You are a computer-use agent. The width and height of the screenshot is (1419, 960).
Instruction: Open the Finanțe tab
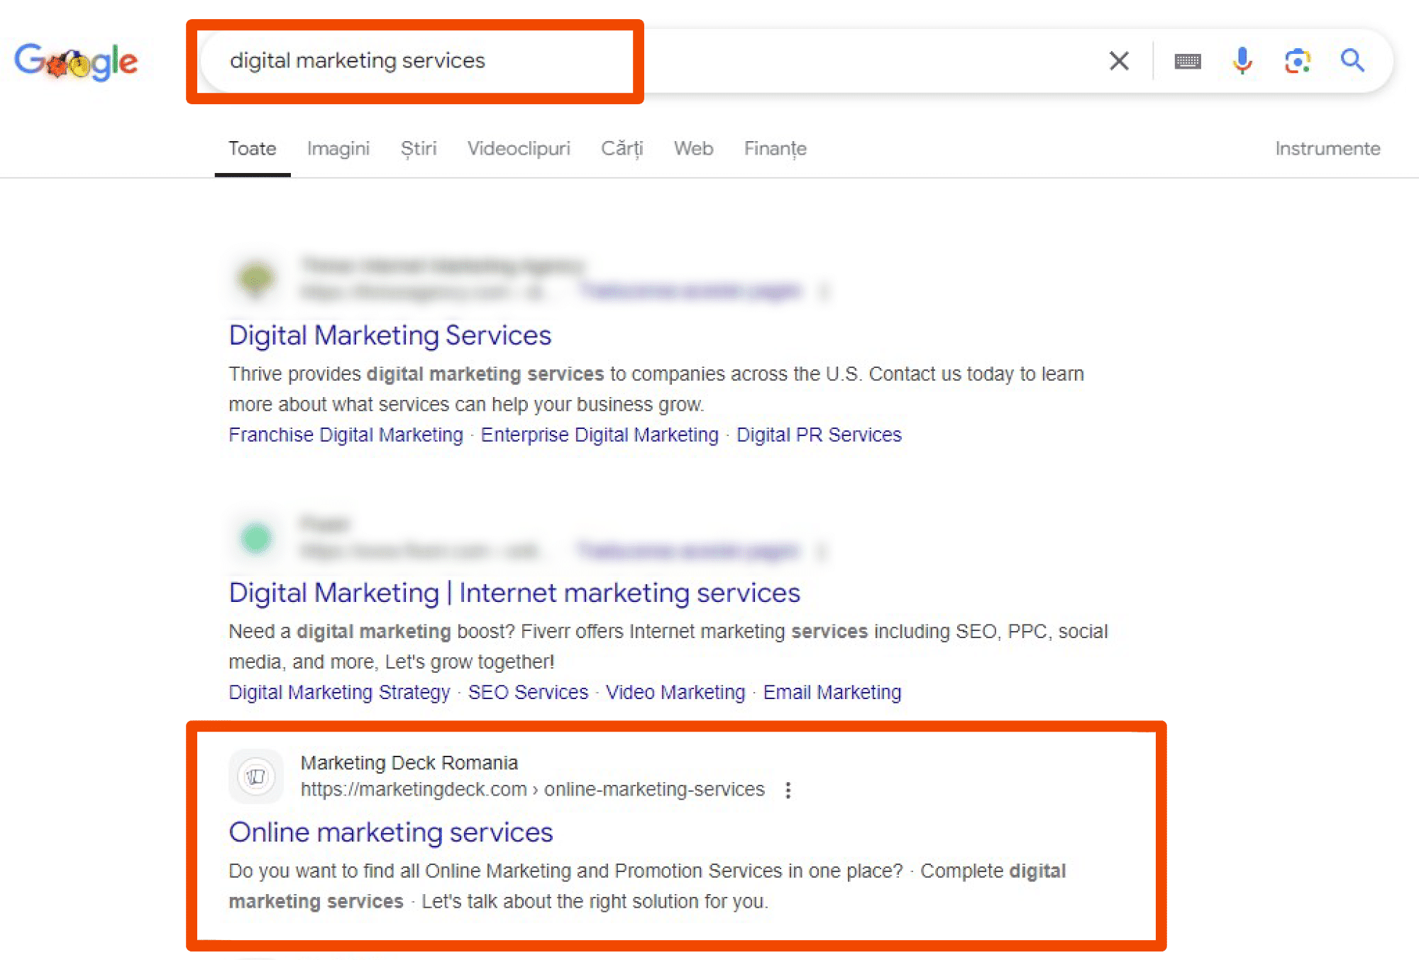pos(775,148)
